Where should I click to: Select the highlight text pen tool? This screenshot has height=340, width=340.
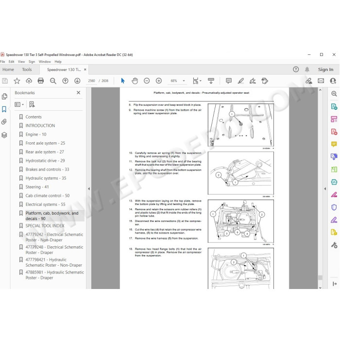click(x=241, y=81)
